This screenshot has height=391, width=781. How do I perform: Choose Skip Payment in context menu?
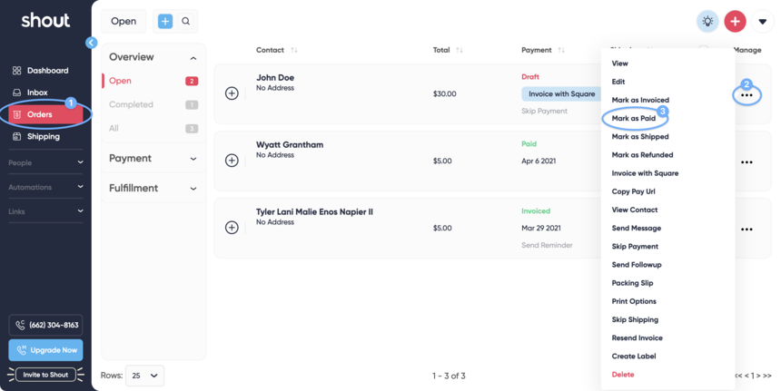635,246
